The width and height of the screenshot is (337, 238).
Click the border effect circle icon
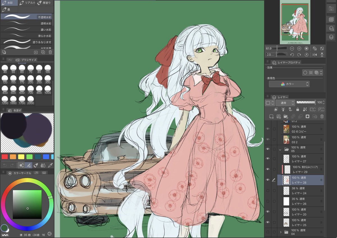point(305,73)
